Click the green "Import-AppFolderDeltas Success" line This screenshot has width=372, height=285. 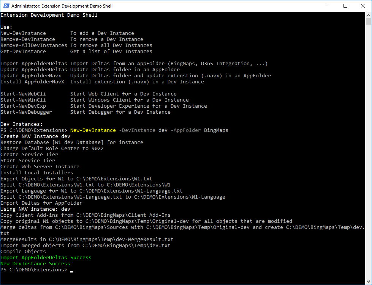tap(46, 258)
